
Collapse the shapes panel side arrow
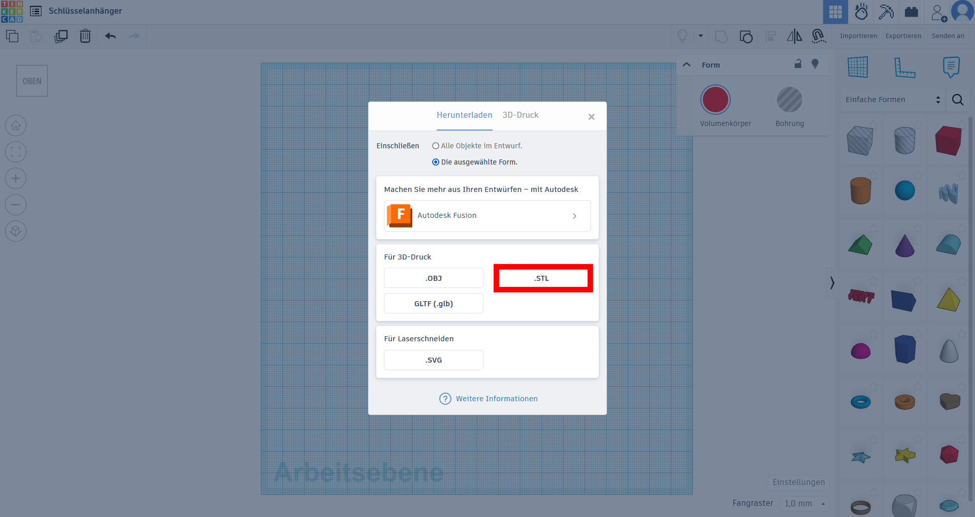pos(832,283)
